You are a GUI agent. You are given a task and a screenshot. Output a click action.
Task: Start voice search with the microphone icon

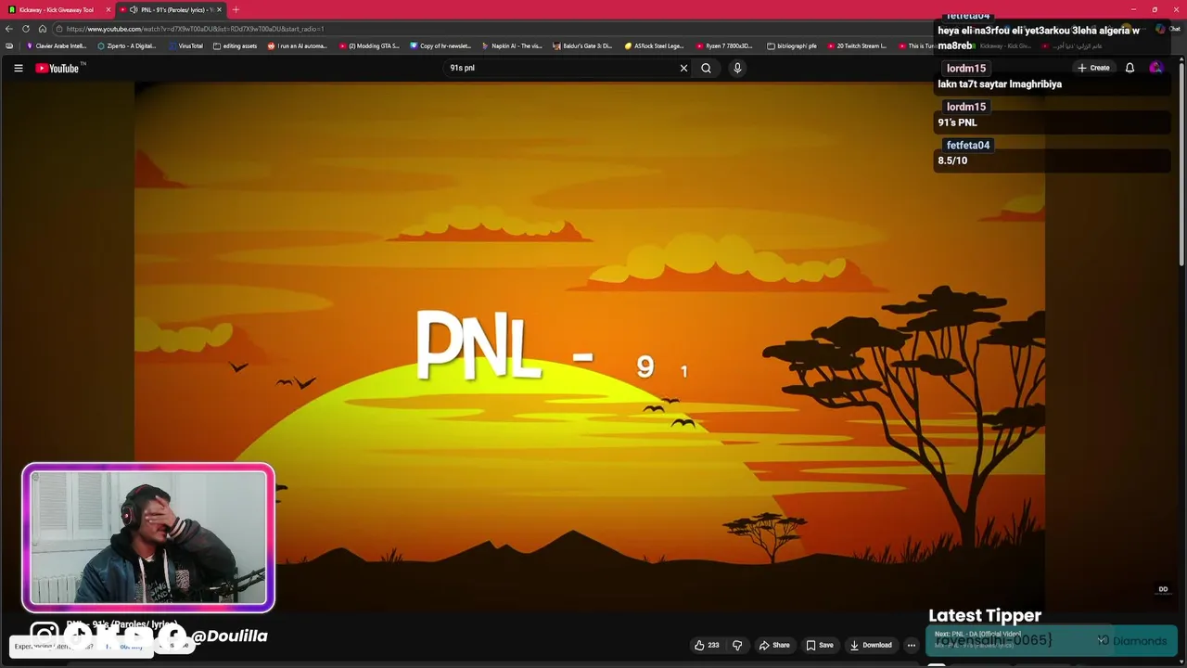pos(737,68)
